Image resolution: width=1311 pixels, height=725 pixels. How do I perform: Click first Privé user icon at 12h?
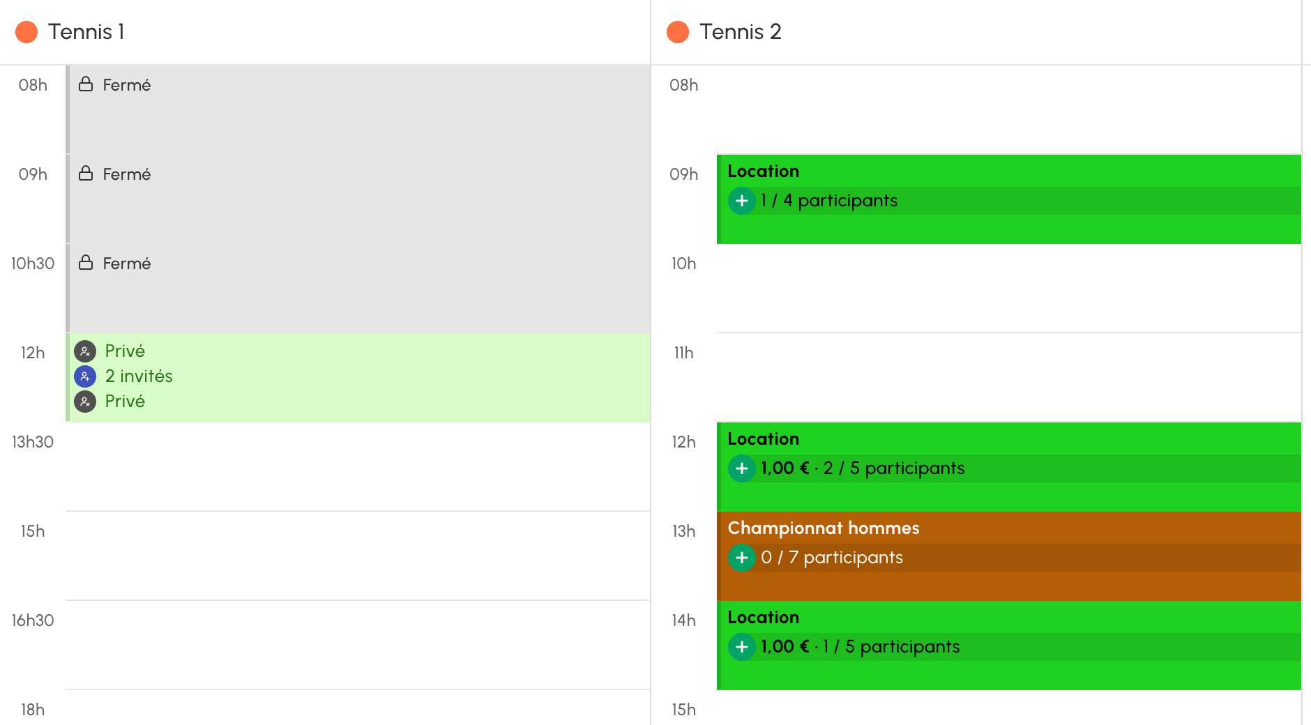tap(85, 351)
